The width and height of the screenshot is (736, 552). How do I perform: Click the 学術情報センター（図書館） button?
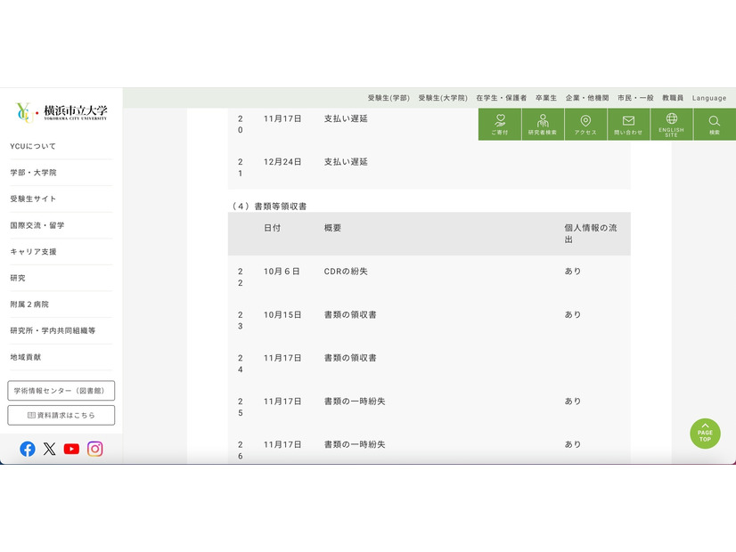click(x=61, y=391)
